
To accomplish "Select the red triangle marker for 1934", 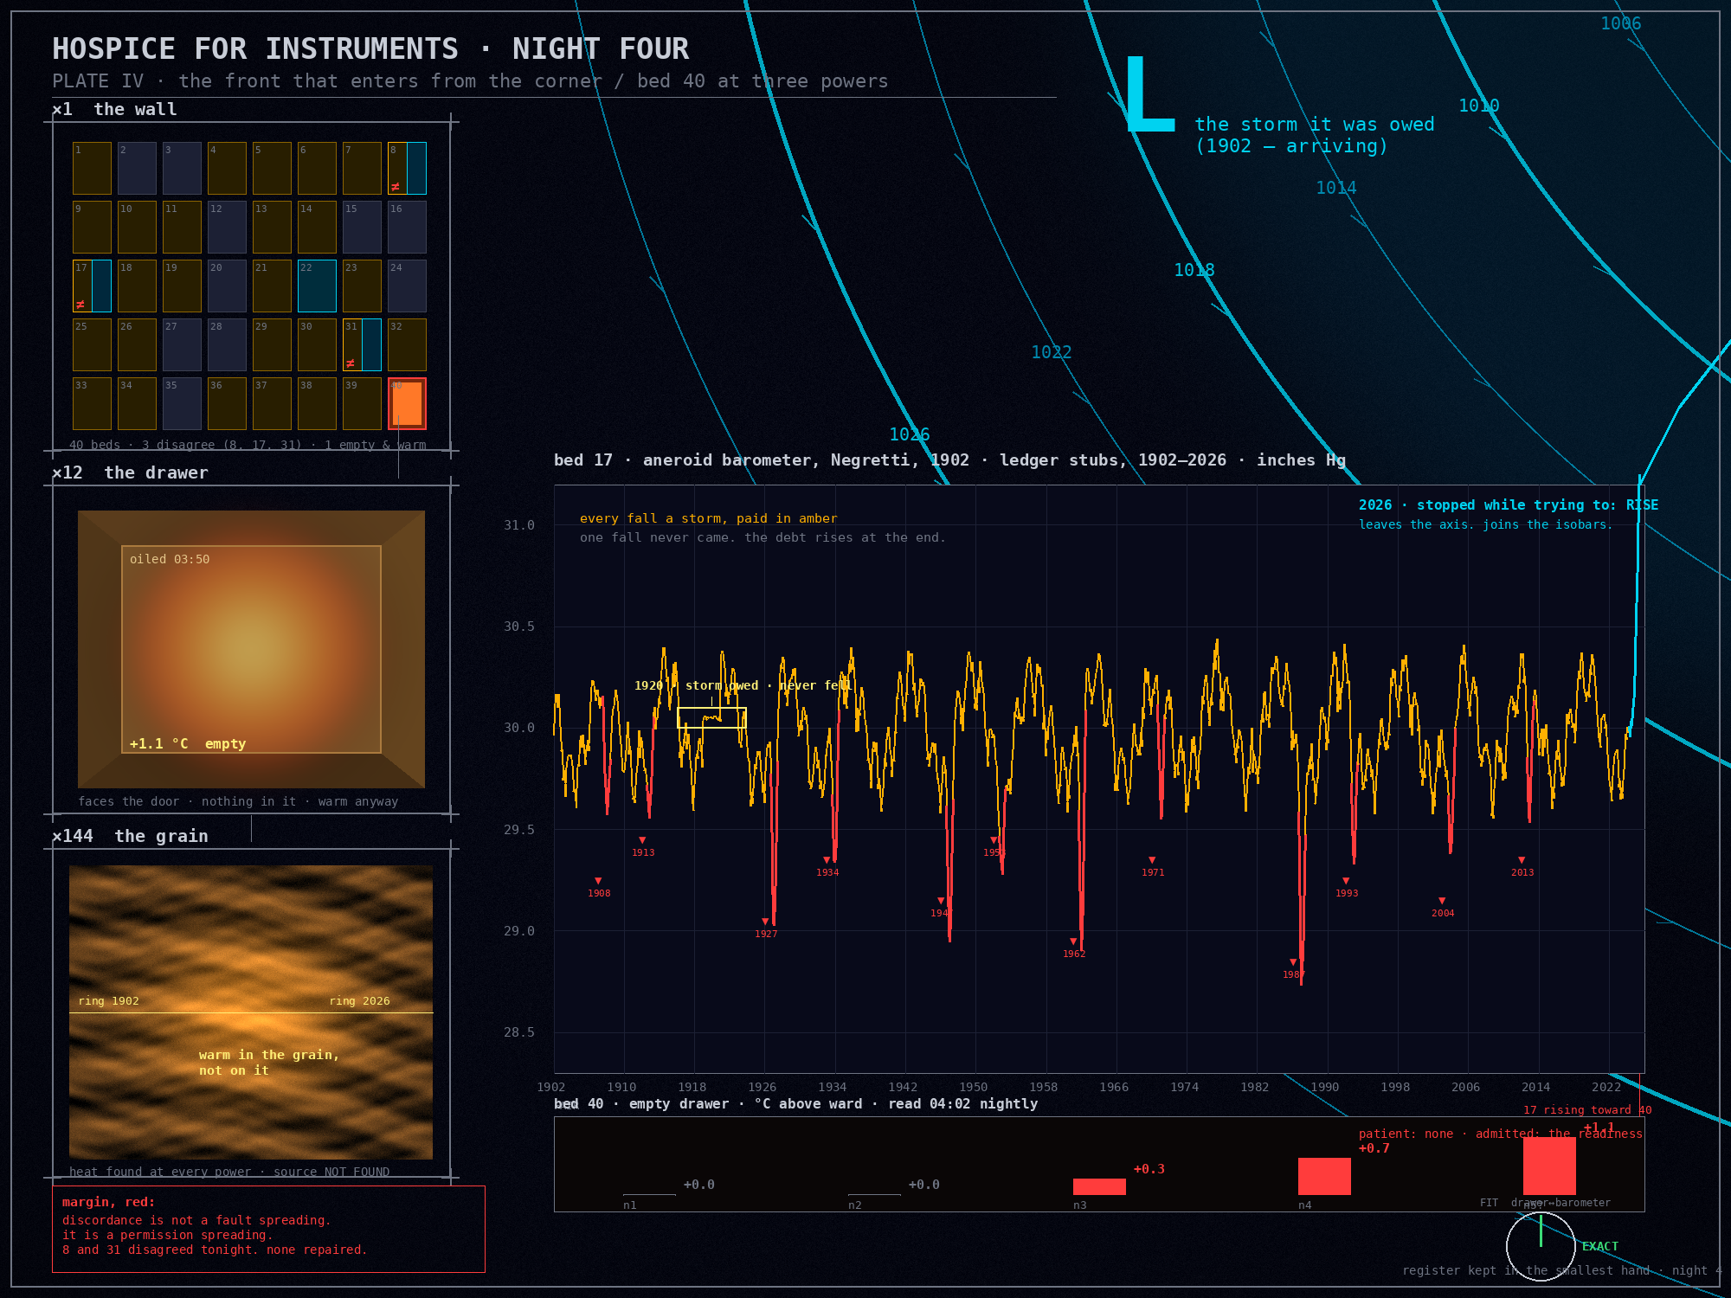I will tap(827, 860).
